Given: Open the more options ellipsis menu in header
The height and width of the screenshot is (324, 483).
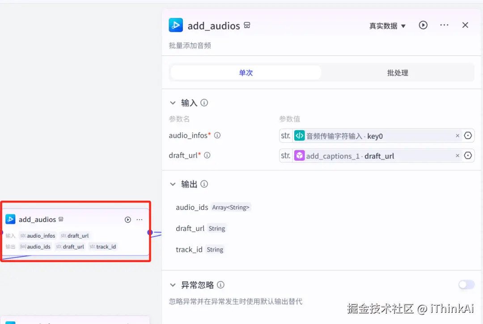Looking at the screenshot, I should tap(444, 25).
